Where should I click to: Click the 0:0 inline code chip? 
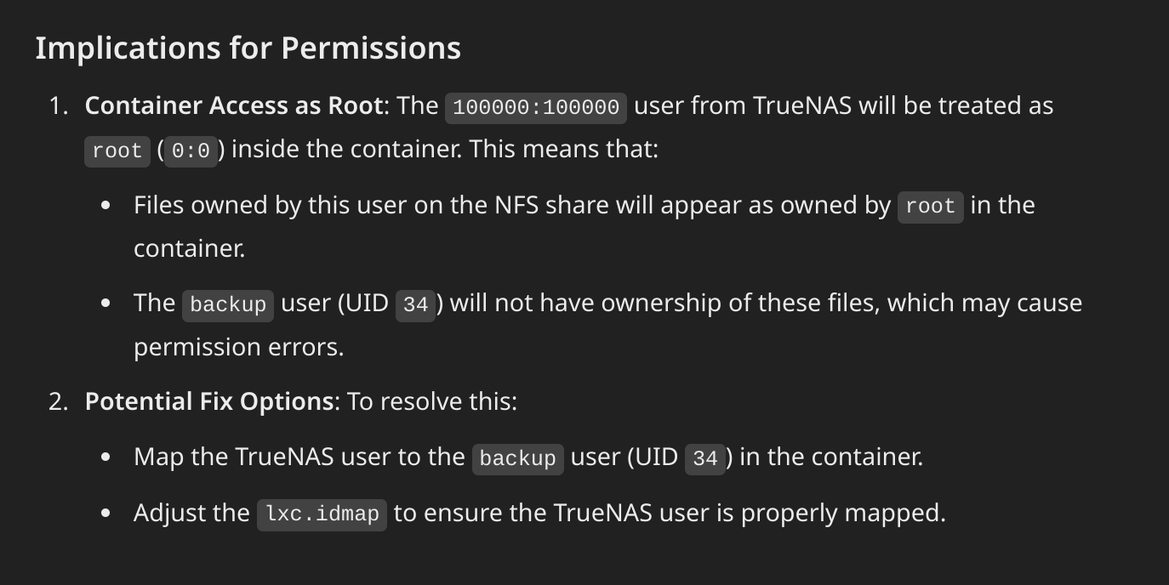191,151
